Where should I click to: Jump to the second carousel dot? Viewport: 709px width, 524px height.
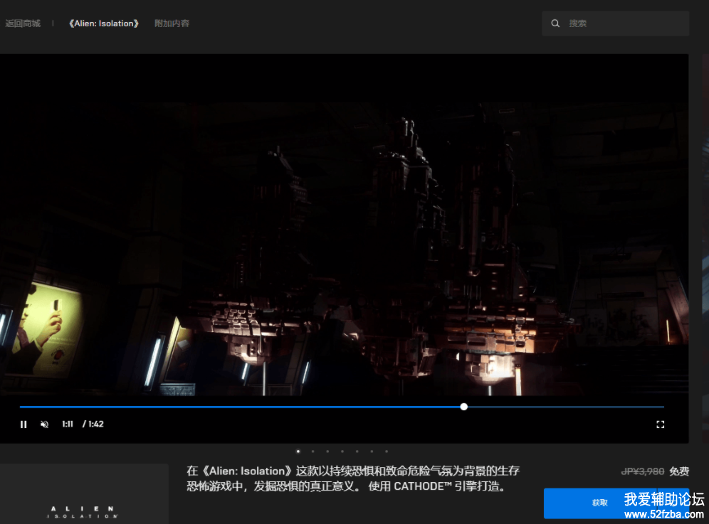(x=313, y=451)
